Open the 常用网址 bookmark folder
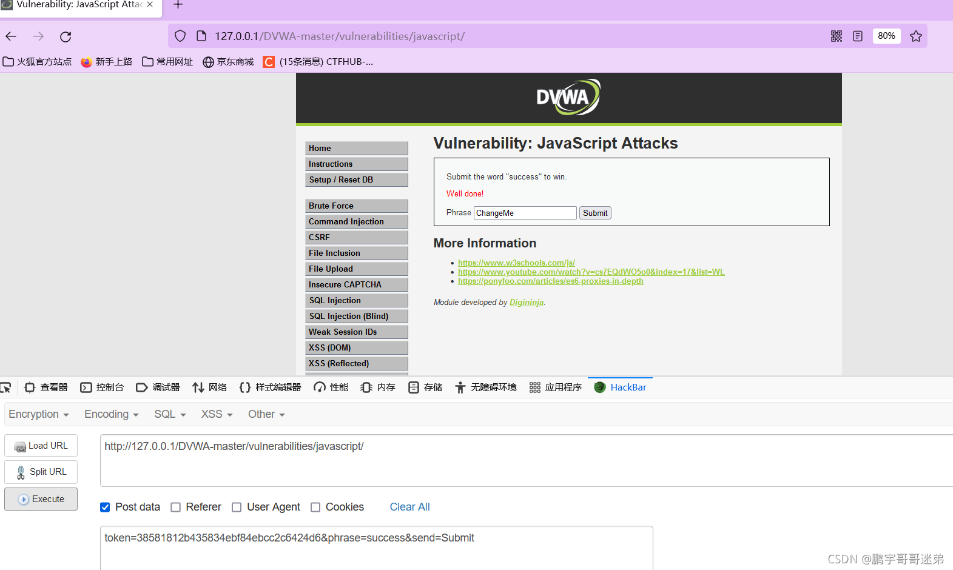Viewport: 953px width, 570px height. pos(167,62)
